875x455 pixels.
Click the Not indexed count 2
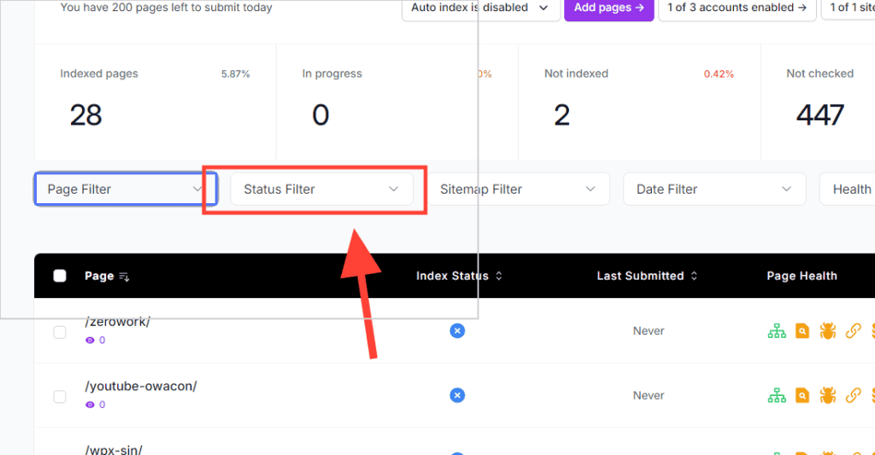point(562,115)
